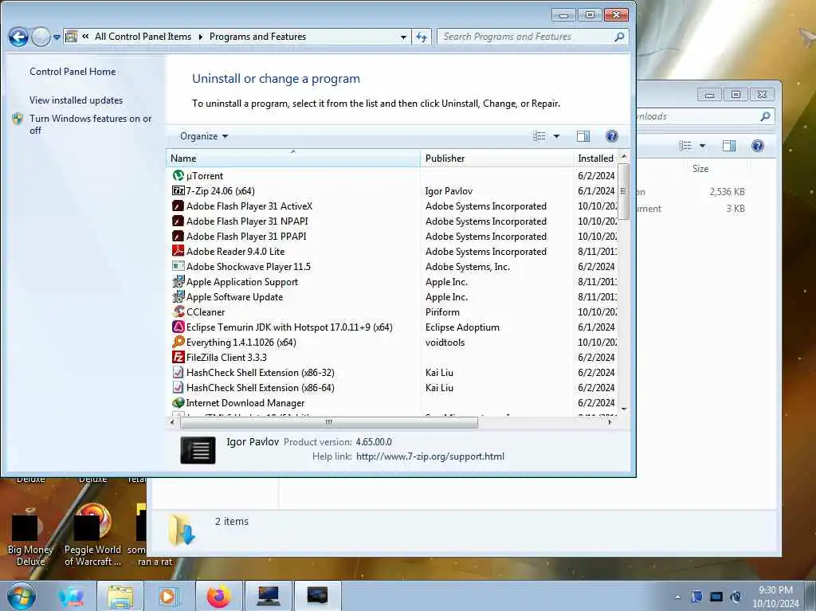The height and width of the screenshot is (611, 816).
Task: Open the recent pages dropdown arrow
Action: point(57,37)
